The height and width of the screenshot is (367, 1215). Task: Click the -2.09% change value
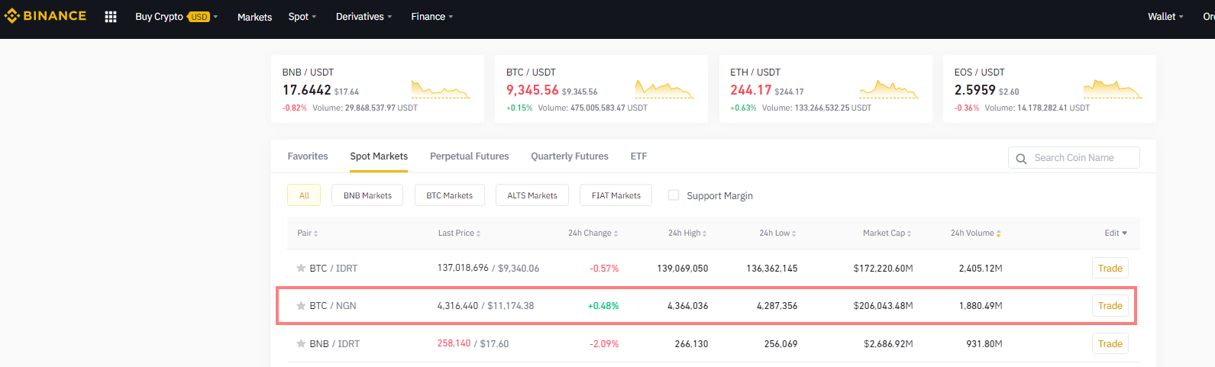[x=604, y=343]
